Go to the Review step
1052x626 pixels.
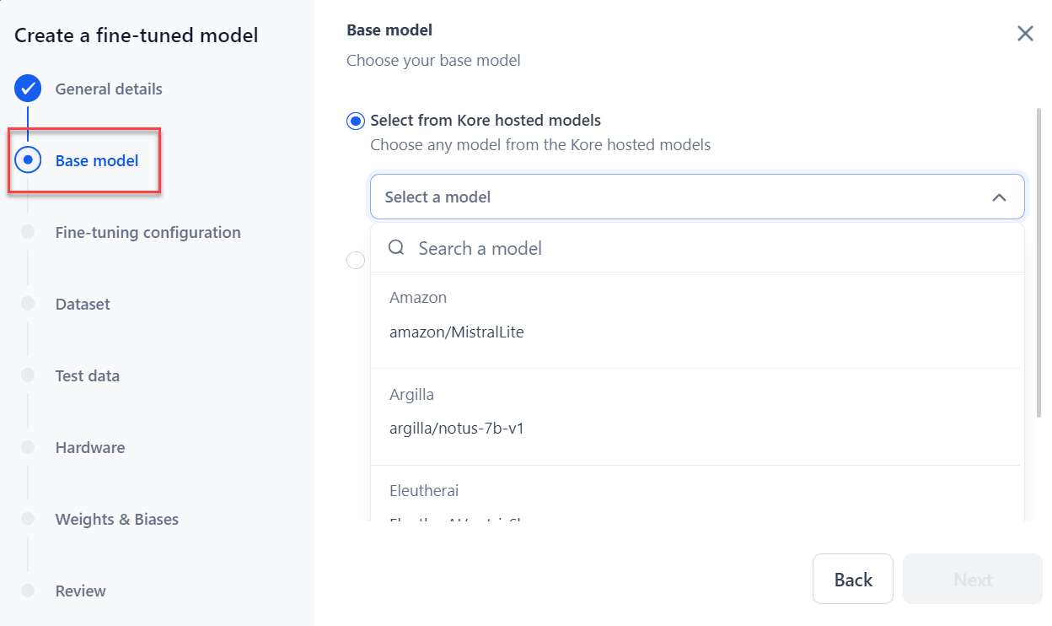pos(81,591)
